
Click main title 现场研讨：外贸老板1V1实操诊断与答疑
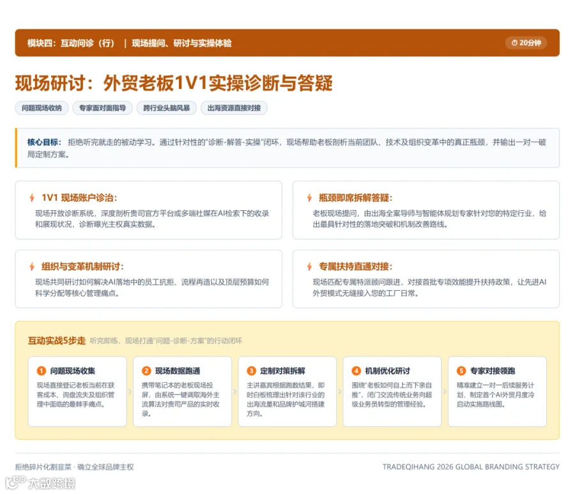pyautogui.click(x=174, y=83)
